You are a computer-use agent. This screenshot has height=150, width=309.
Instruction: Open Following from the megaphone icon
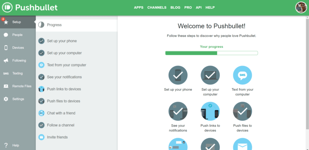click(x=6, y=60)
